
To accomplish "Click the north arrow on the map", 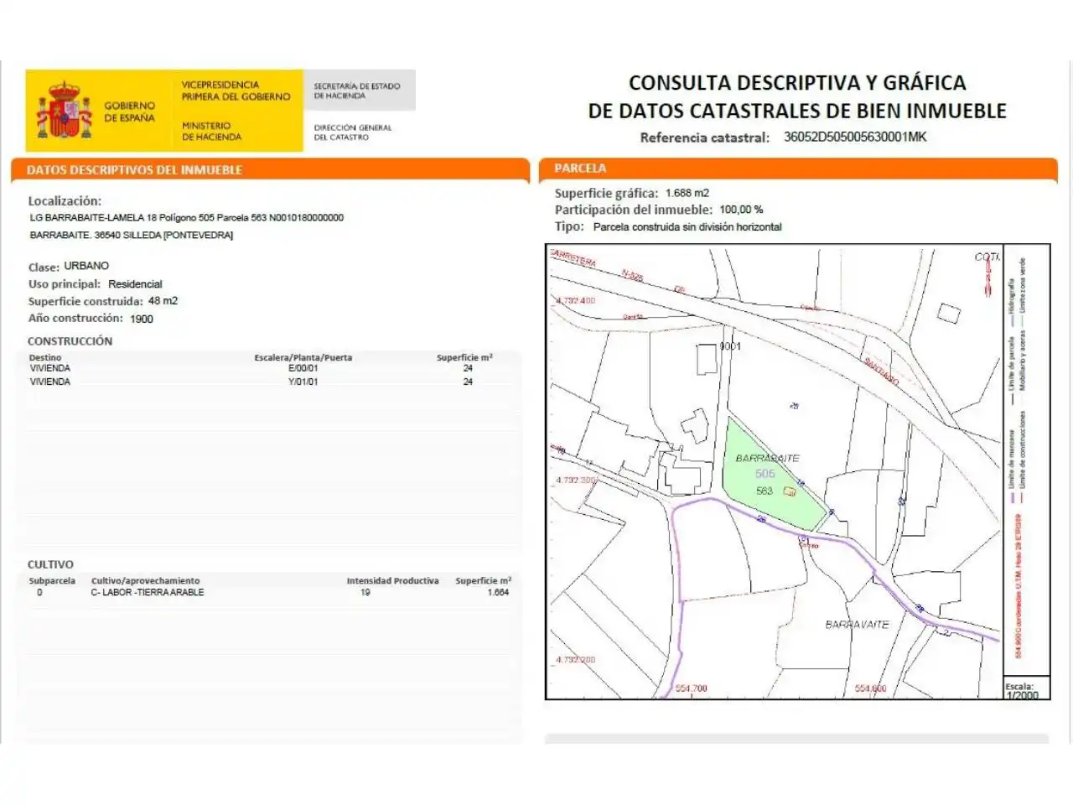I will (987, 278).
